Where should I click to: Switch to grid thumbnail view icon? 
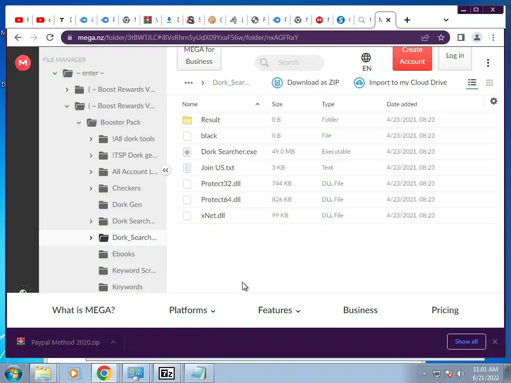490,83
